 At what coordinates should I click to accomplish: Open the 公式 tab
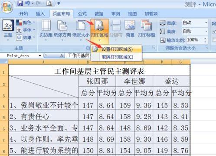(82, 14)
